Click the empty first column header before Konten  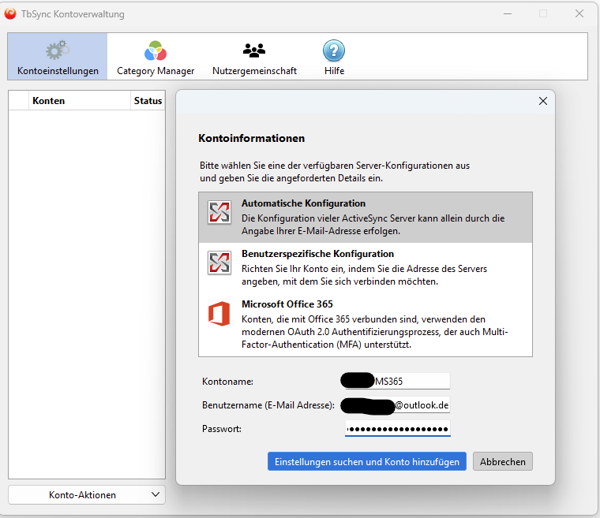(18, 101)
